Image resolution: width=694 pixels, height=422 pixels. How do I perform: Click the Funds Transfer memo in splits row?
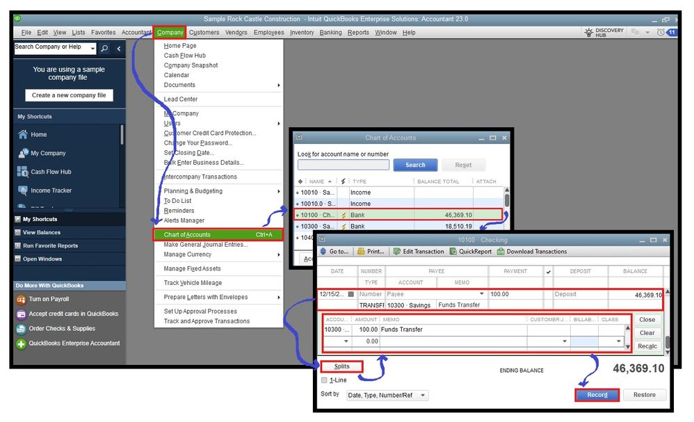coord(402,330)
